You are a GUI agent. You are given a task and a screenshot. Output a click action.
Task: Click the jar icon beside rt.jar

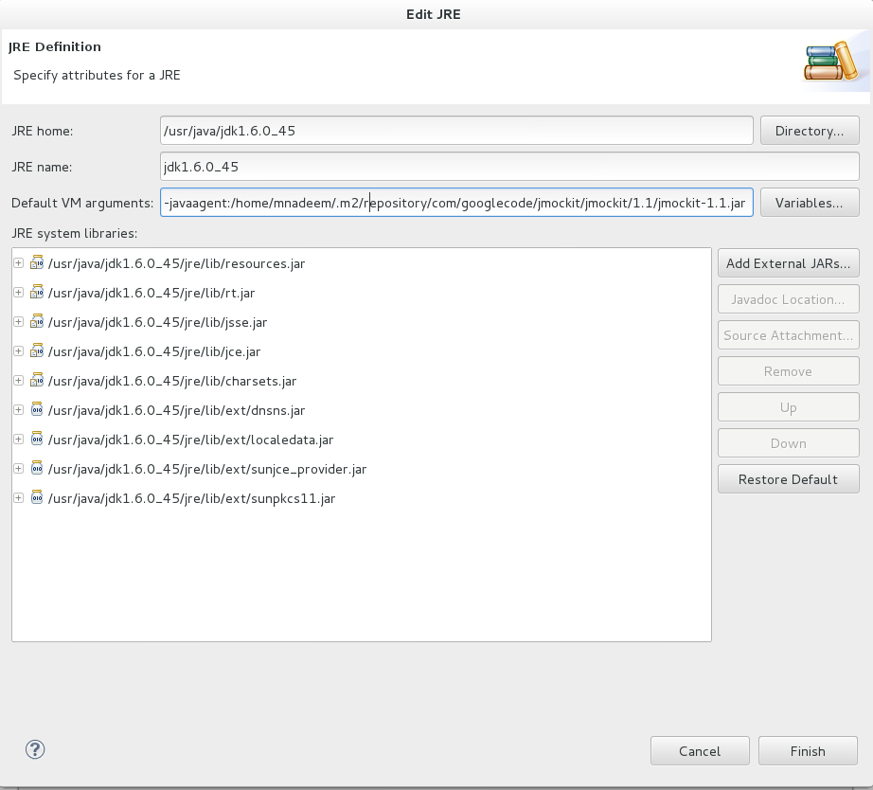tap(37, 293)
